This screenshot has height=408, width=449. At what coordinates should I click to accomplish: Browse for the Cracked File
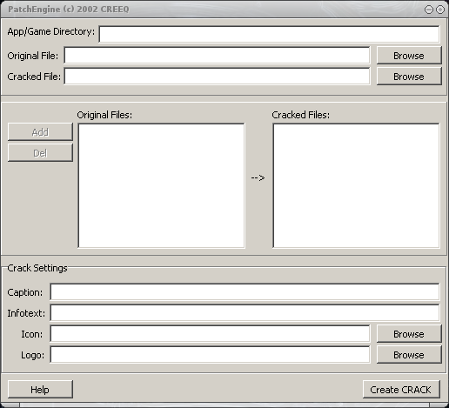409,76
